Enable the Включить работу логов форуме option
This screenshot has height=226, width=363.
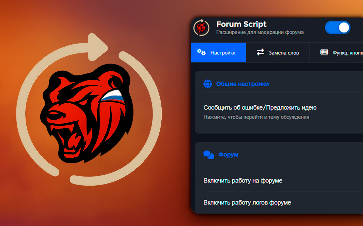(247, 203)
